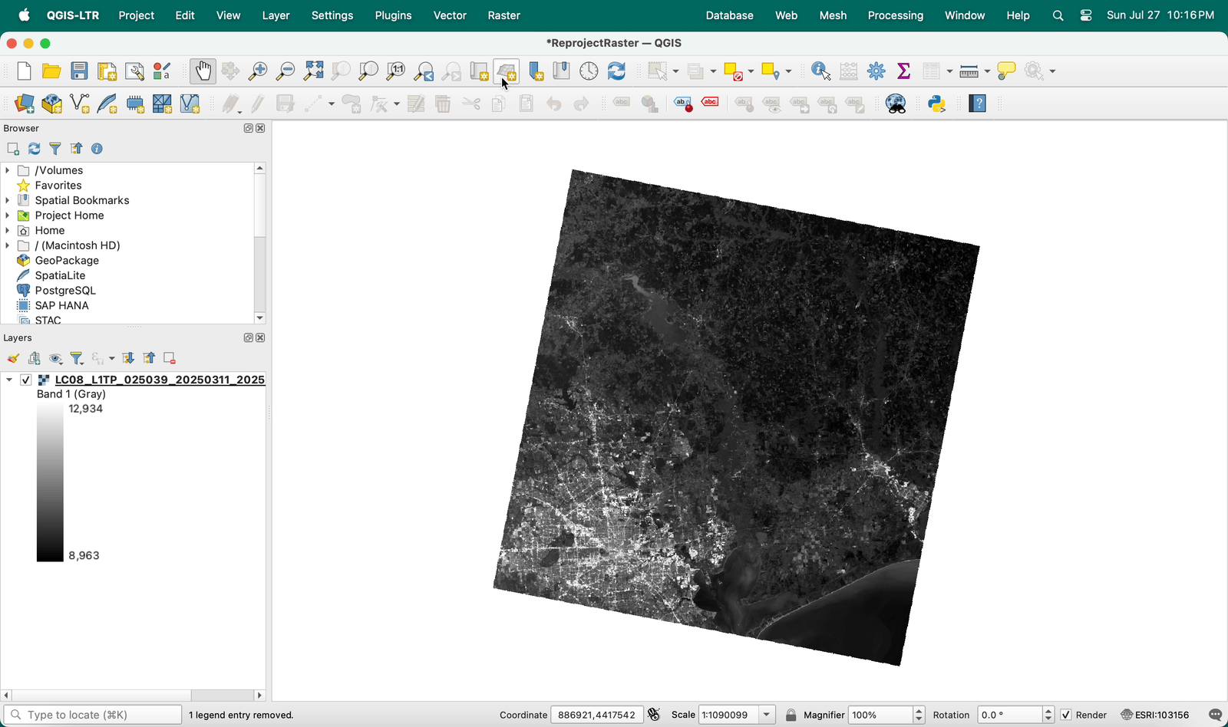Click the Save Project floppy icon

pos(79,71)
